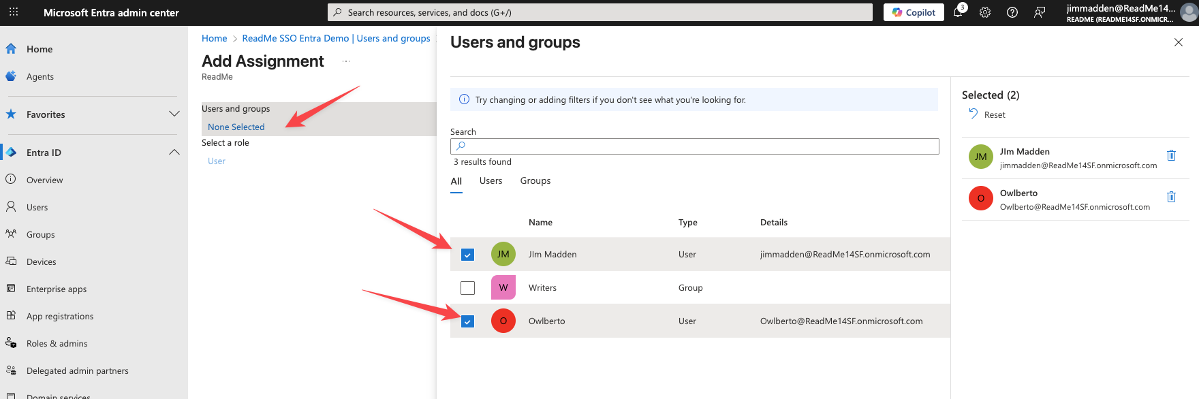
Task: Click the Details column header
Action: [774, 222]
